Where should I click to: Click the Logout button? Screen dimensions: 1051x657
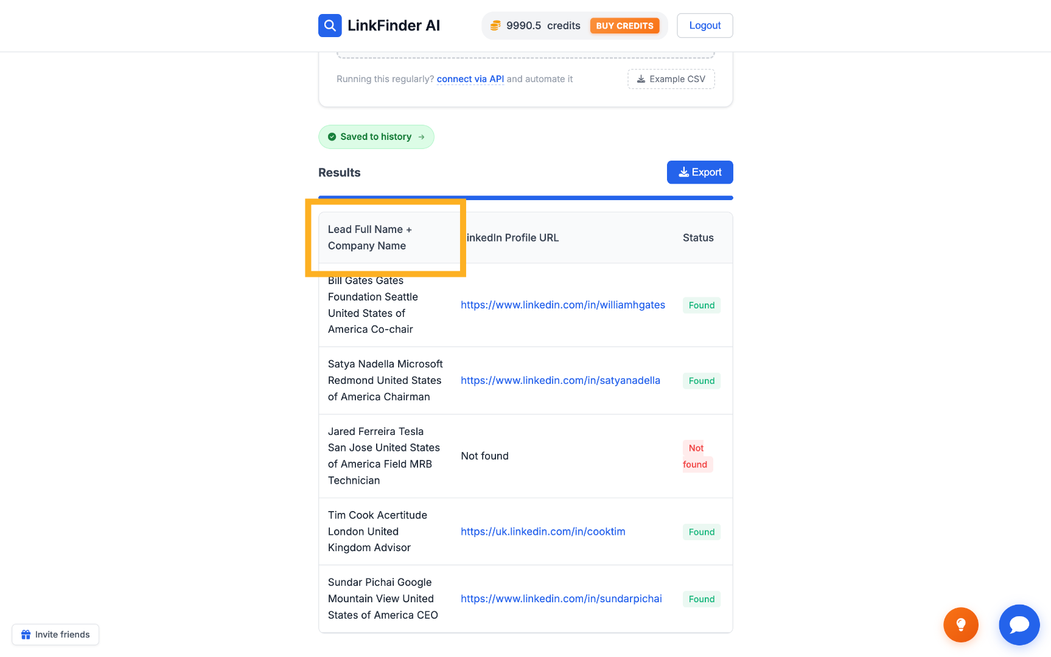(x=705, y=26)
